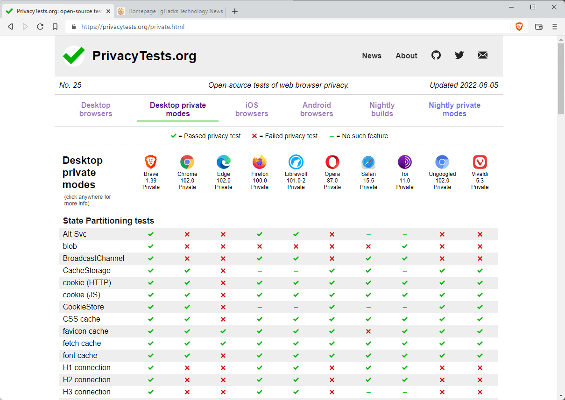Click the Alt-Svc test row label
Image resolution: width=565 pixels, height=400 pixels.
click(x=75, y=234)
